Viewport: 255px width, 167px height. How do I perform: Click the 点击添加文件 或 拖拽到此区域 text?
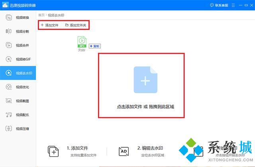[145, 107]
